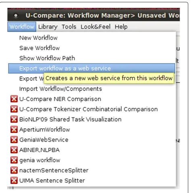
Task: Click the round window button in title bar
Action: pyautogui.click(x=16, y=16)
